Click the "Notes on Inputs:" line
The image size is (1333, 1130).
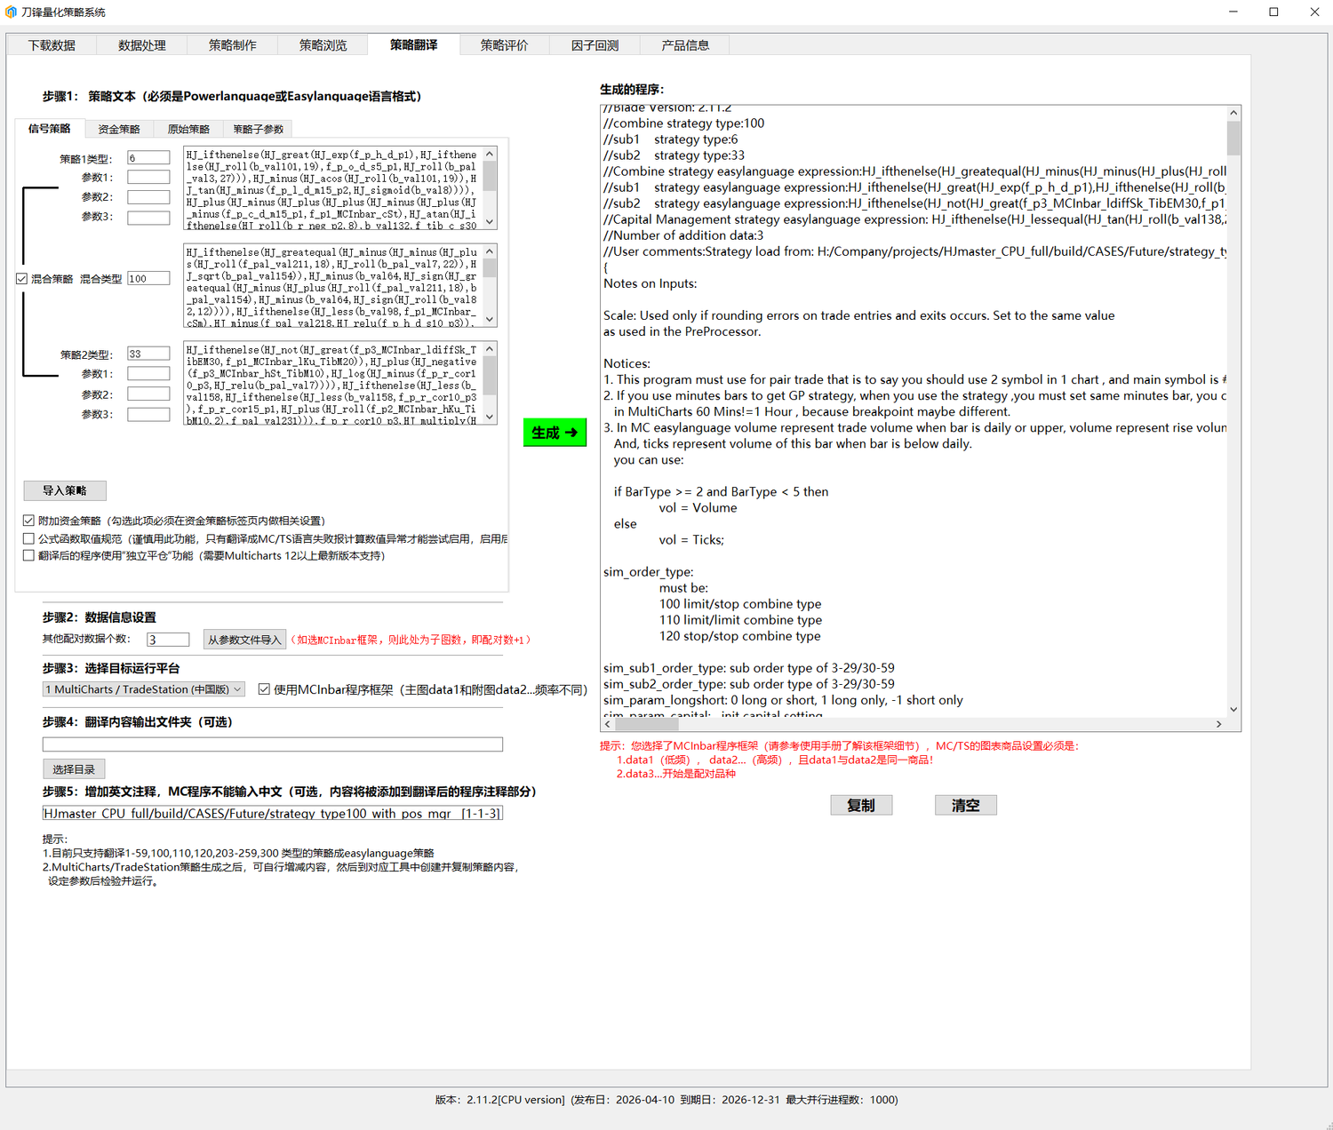pyautogui.click(x=650, y=283)
